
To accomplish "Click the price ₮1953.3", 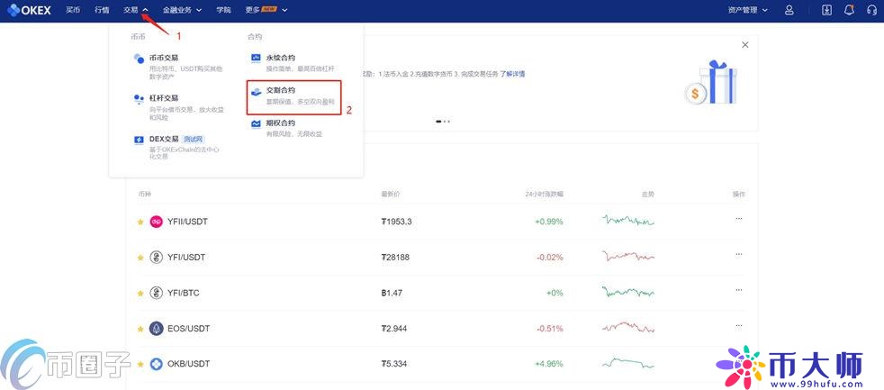I will (x=396, y=222).
